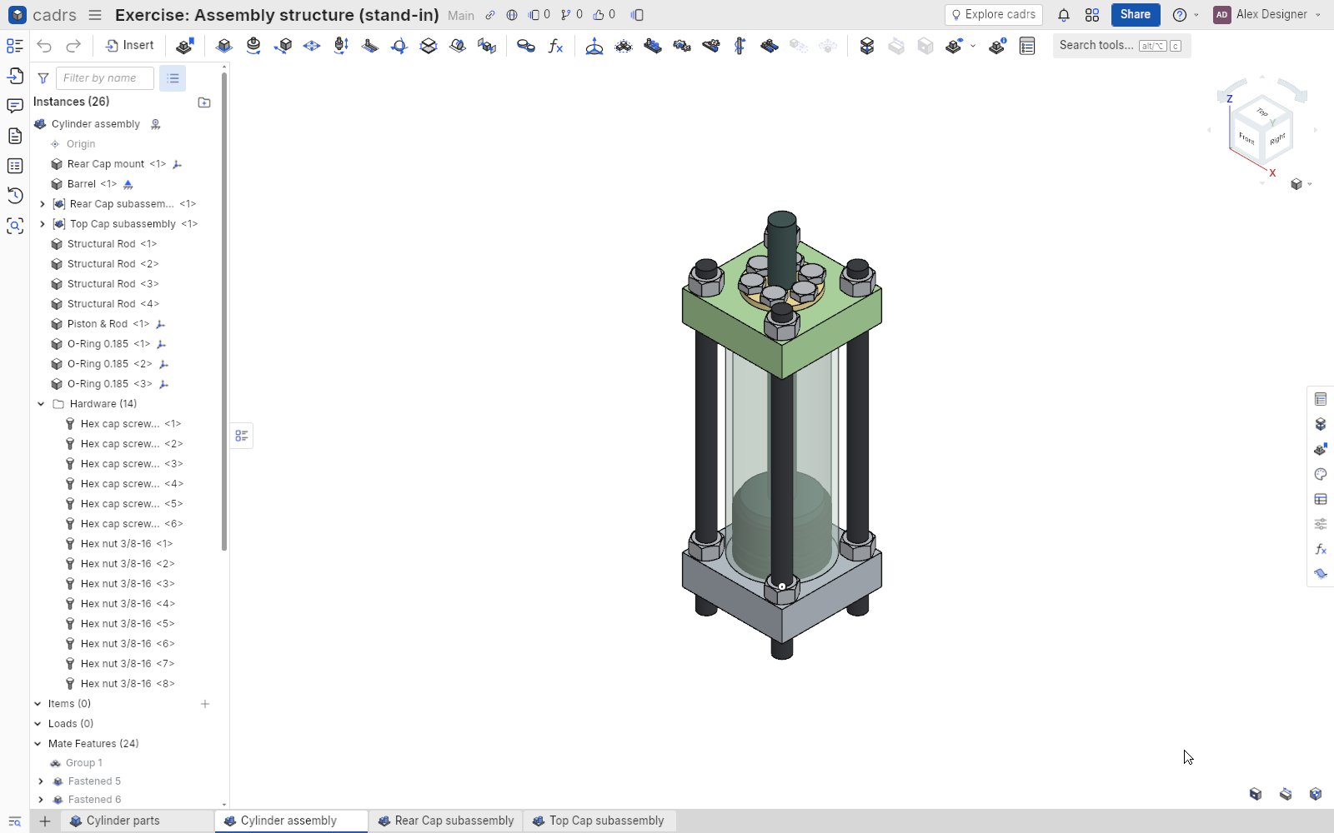This screenshot has width=1334, height=833.
Task: Open the Appearance palette panel icon
Action: [x=1321, y=474]
